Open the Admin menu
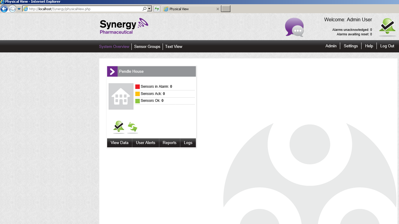This screenshot has height=224, width=399. pyautogui.click(x=331, y=46)
